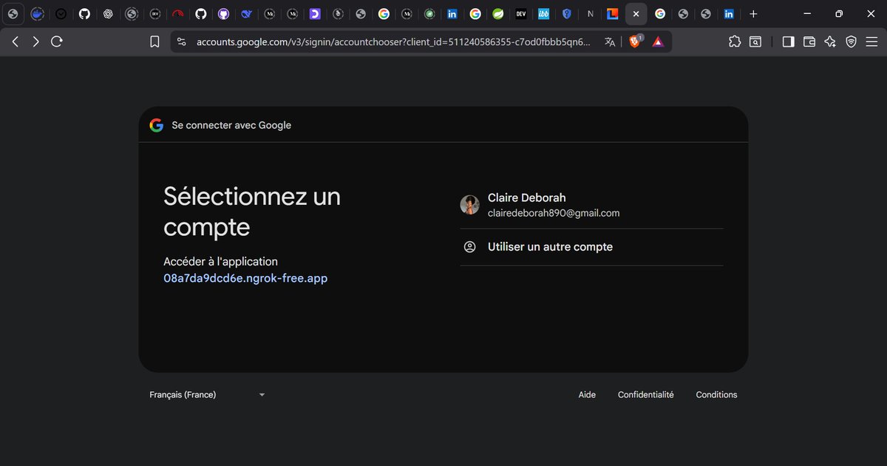887x466 pixels.
Task: Switch to the orange L icon tab
Action: 612,14
